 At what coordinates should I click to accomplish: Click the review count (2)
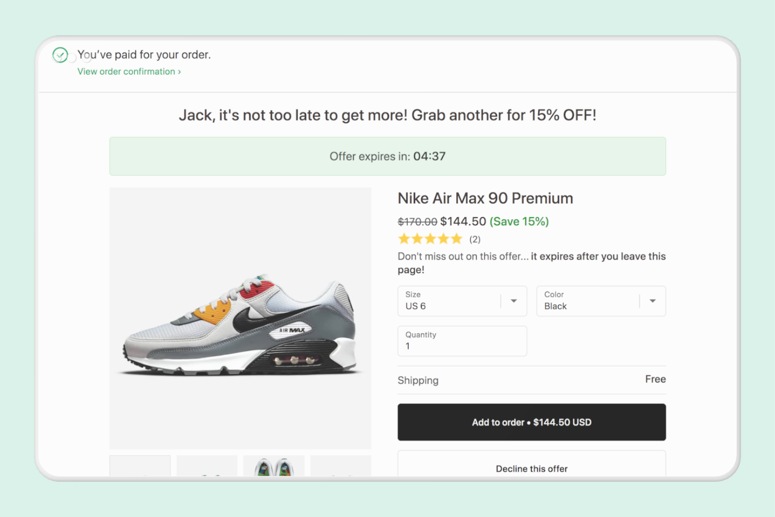[475, 239]
